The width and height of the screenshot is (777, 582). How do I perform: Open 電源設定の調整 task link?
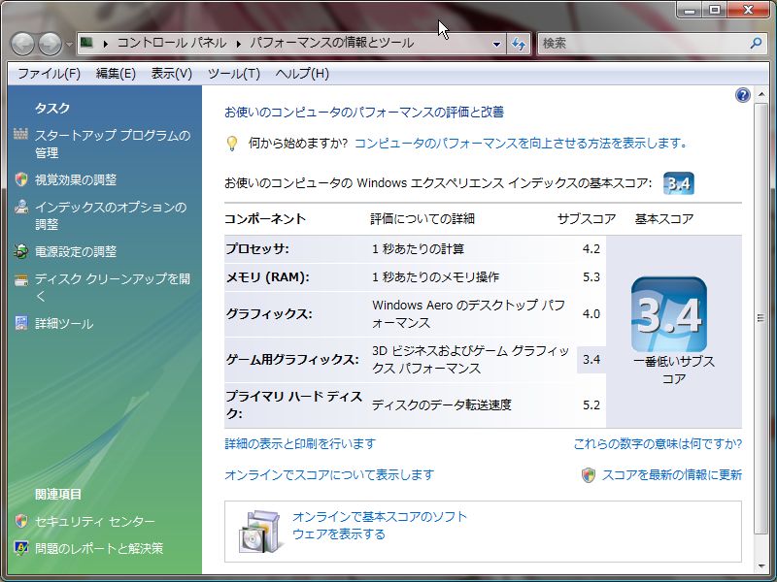(x=76, y=251)
